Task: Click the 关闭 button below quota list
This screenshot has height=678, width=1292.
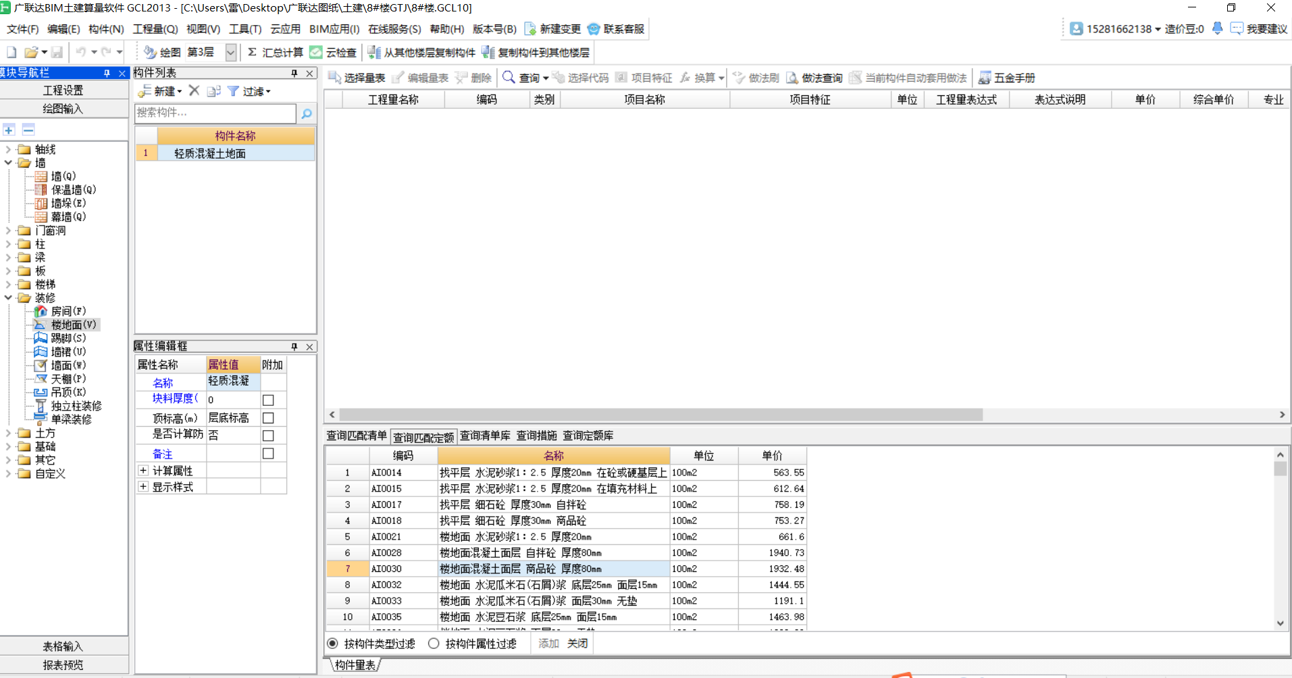Action: click(x=577, y=644)
